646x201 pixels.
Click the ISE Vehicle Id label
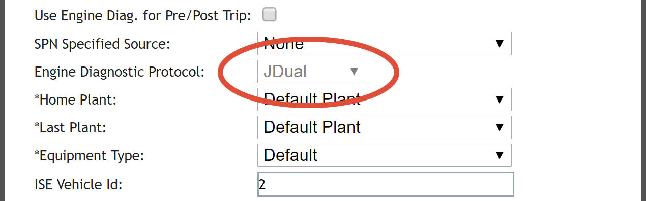point(78,184)
